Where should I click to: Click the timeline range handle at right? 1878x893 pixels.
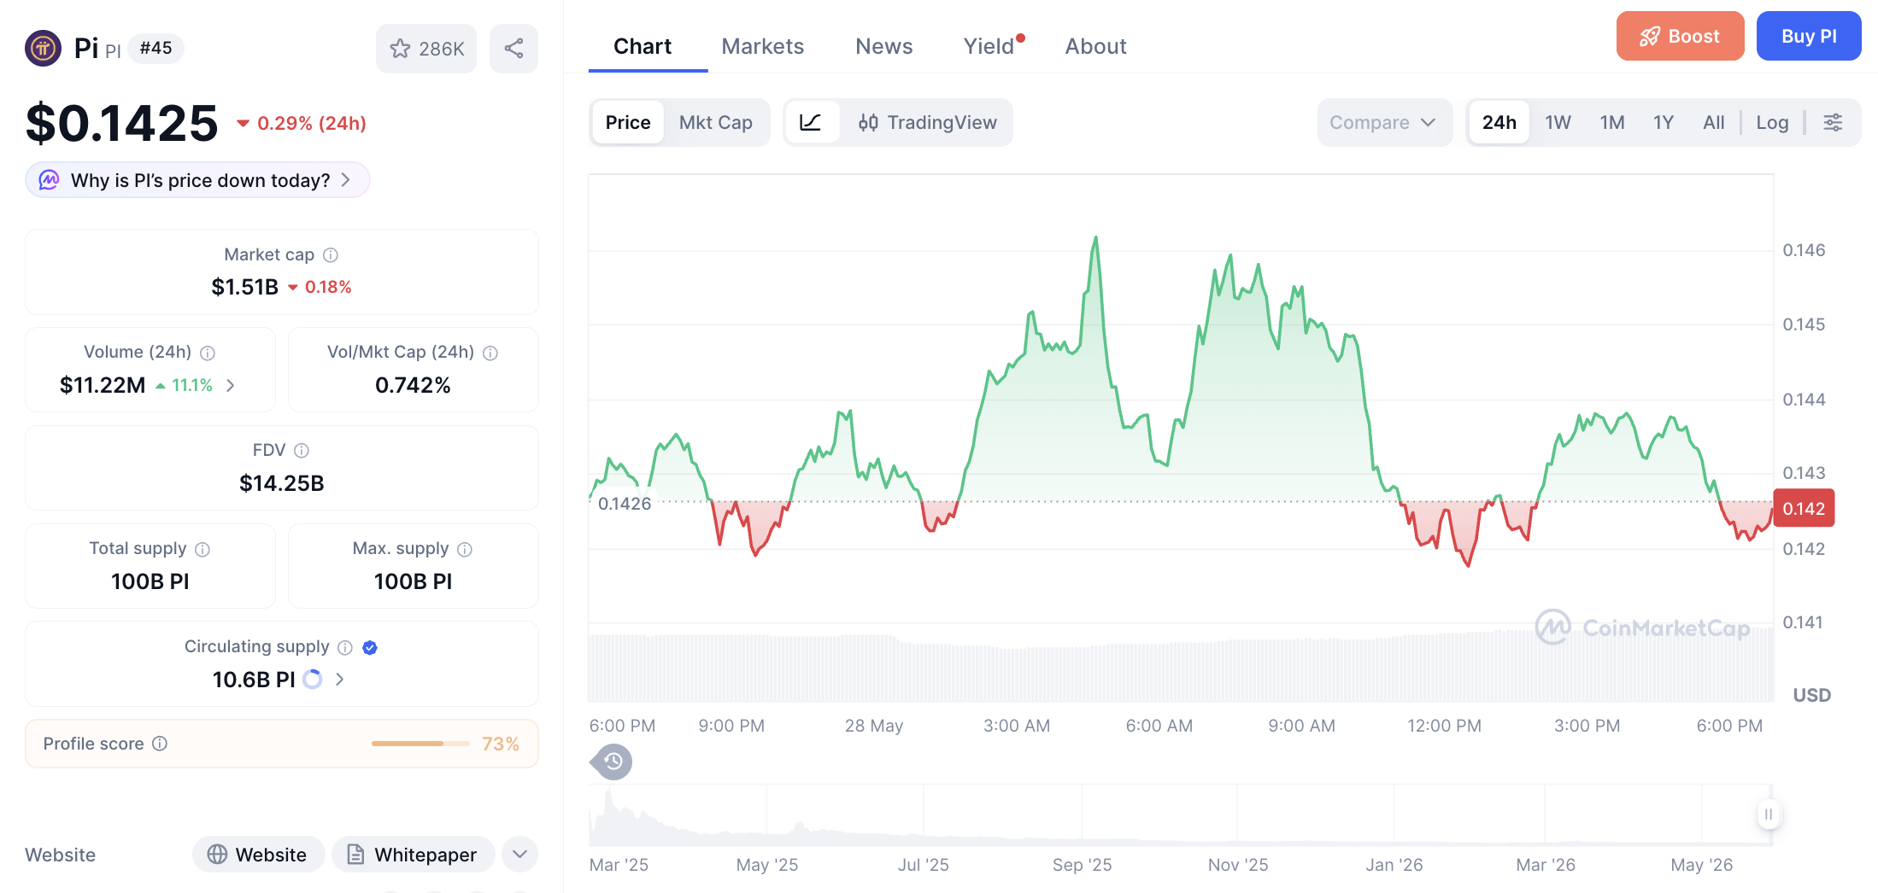tap(1769, 814)
